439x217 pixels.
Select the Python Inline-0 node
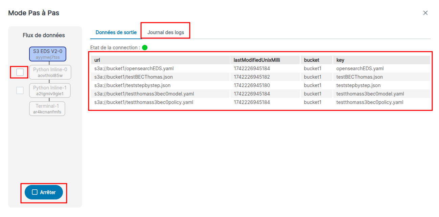pos(50,72)
